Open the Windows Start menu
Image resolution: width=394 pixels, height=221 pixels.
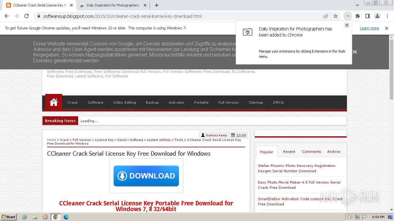click(x=9, y=217)
